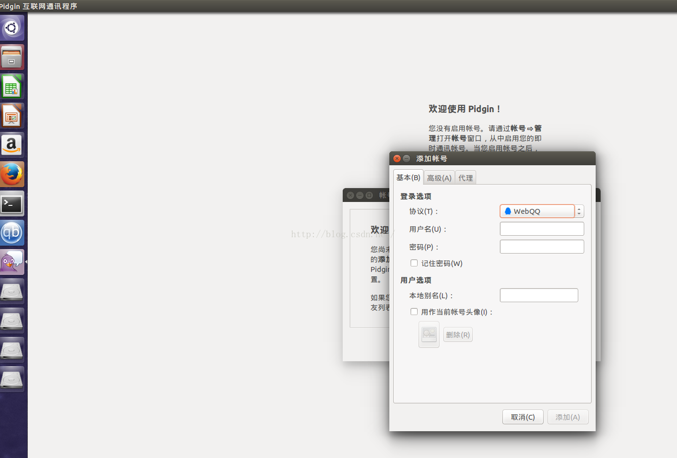Switch to the 高级(A) tab
Viewport: 677px width, 458px height.
(439, 178)
